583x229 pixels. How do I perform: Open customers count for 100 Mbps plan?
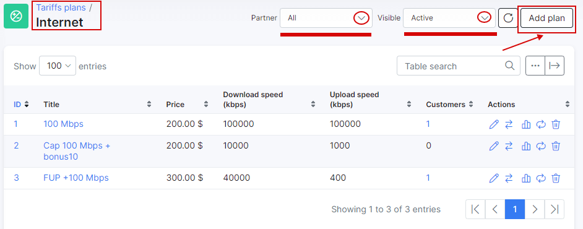pos(428,124)
